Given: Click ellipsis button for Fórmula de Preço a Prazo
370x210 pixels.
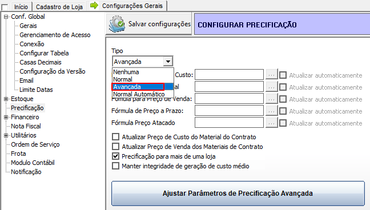Looking at the screenshot, I should pyautogui.click(x=271, y=111).
